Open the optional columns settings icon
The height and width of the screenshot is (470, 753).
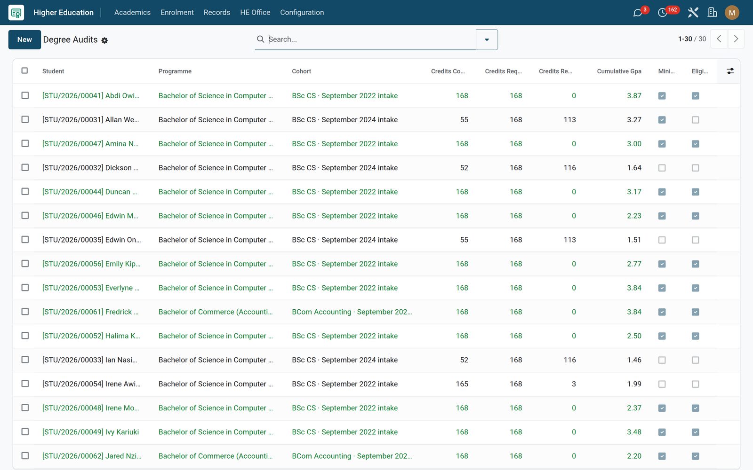pos(730,71)
